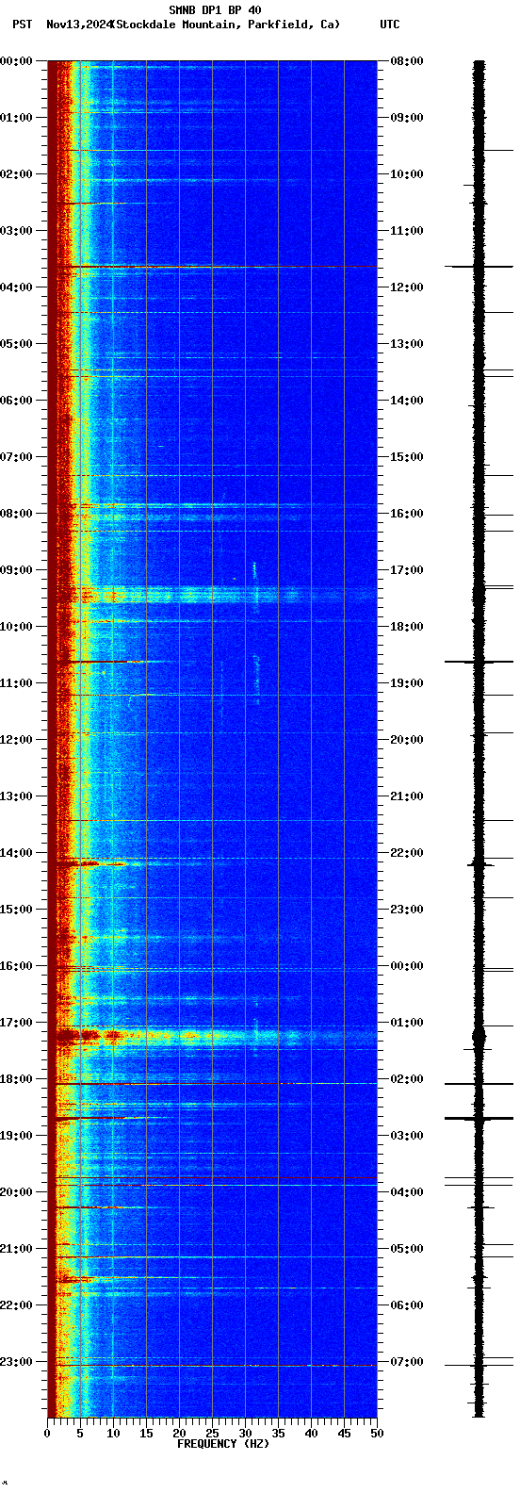520x1493 pixels.
Task: Click the '23:00' PST time label
Action: (17, 1362)
